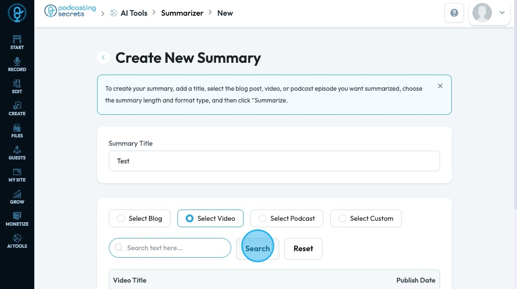
Task: Click the Summary Title input field
Action: (274, 161)
